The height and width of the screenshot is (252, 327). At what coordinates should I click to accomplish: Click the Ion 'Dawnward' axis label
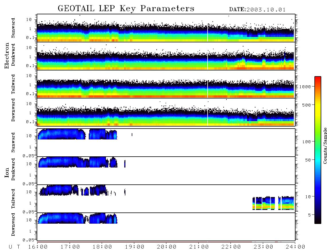coord(13,225)
